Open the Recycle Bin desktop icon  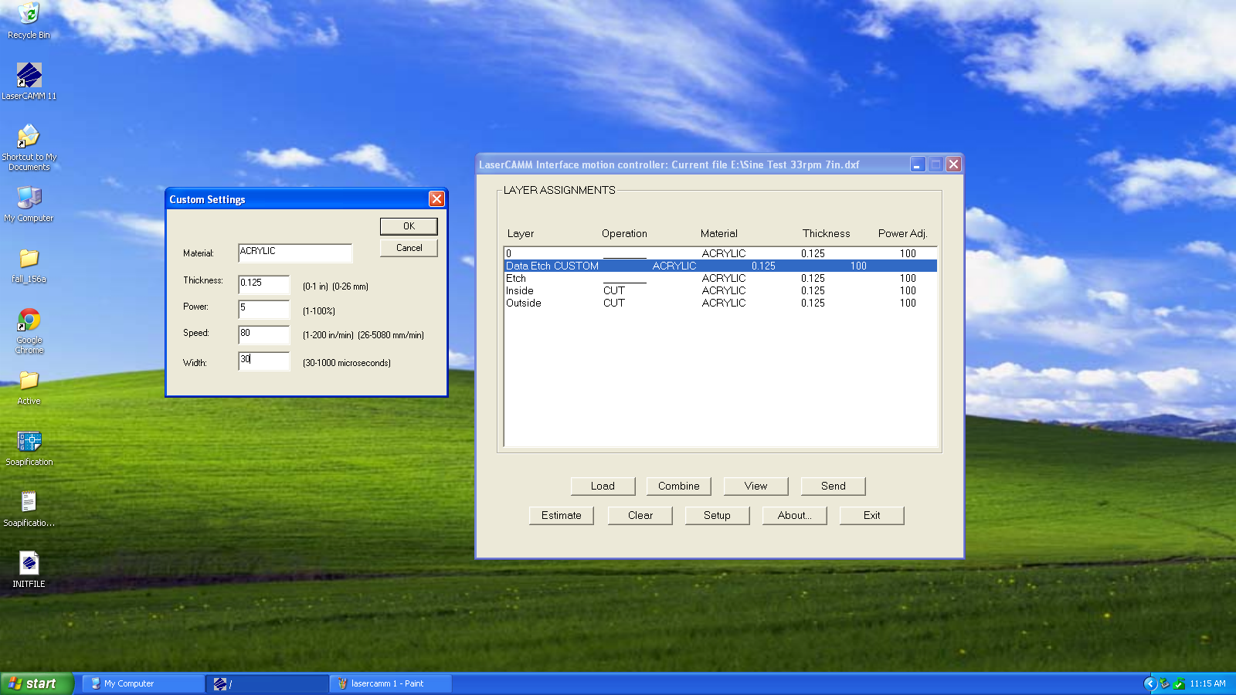29,21
